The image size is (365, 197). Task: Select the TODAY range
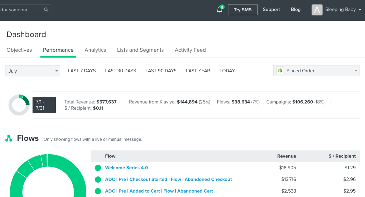tap(227, 71)
